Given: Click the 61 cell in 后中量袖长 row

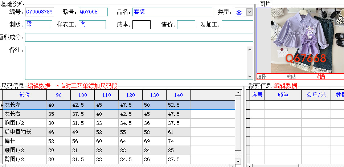Looking at the screenshot, I should coord(179,132).
